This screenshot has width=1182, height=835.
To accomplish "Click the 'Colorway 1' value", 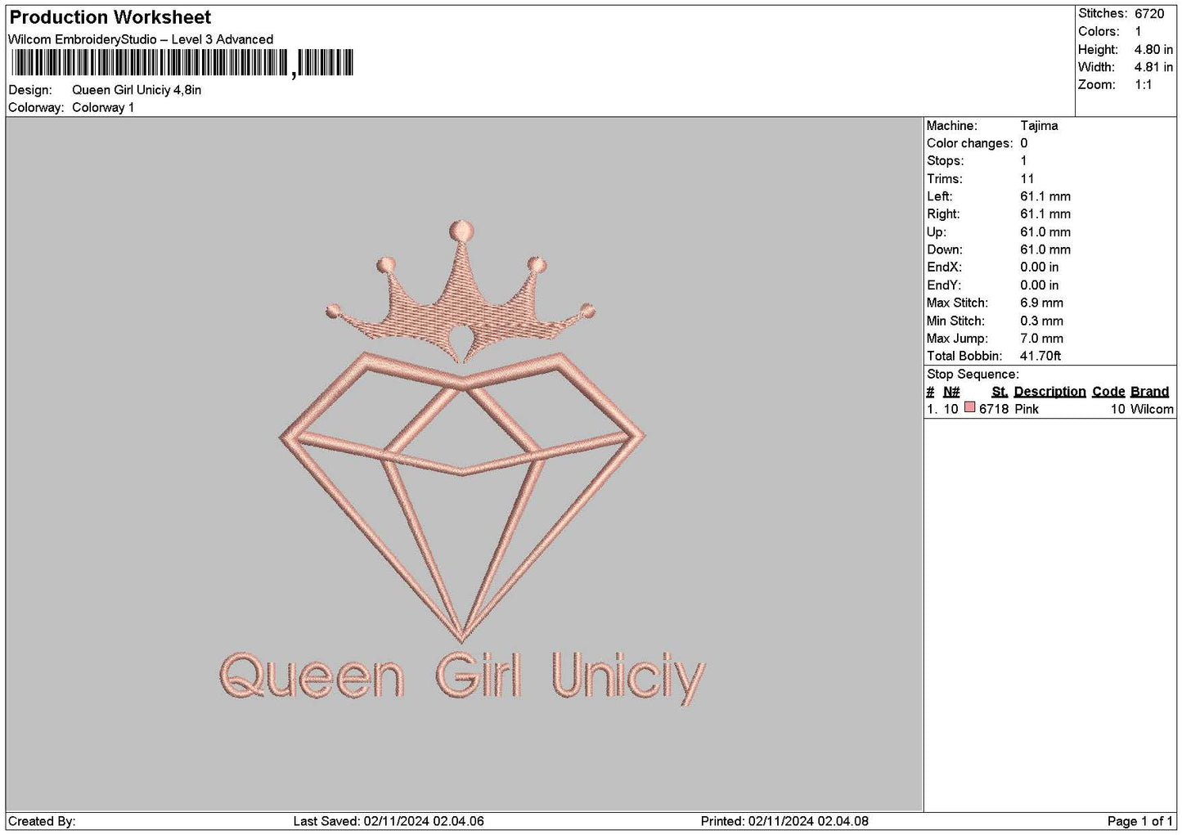I will click(x=103, y=108).
